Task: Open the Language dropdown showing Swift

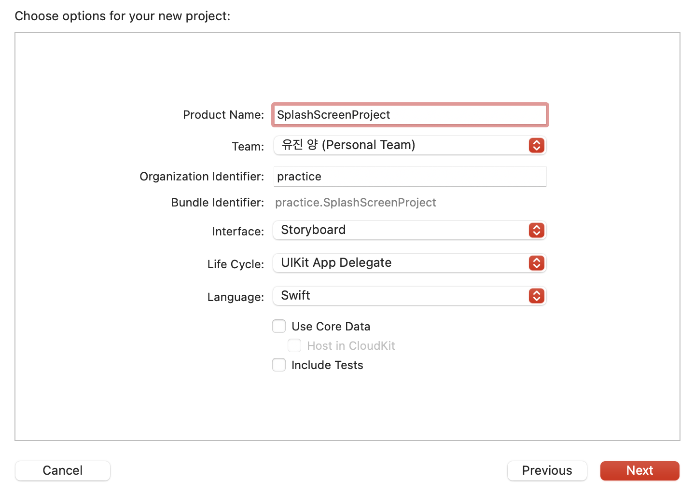Action: click(x=401, y=296)
